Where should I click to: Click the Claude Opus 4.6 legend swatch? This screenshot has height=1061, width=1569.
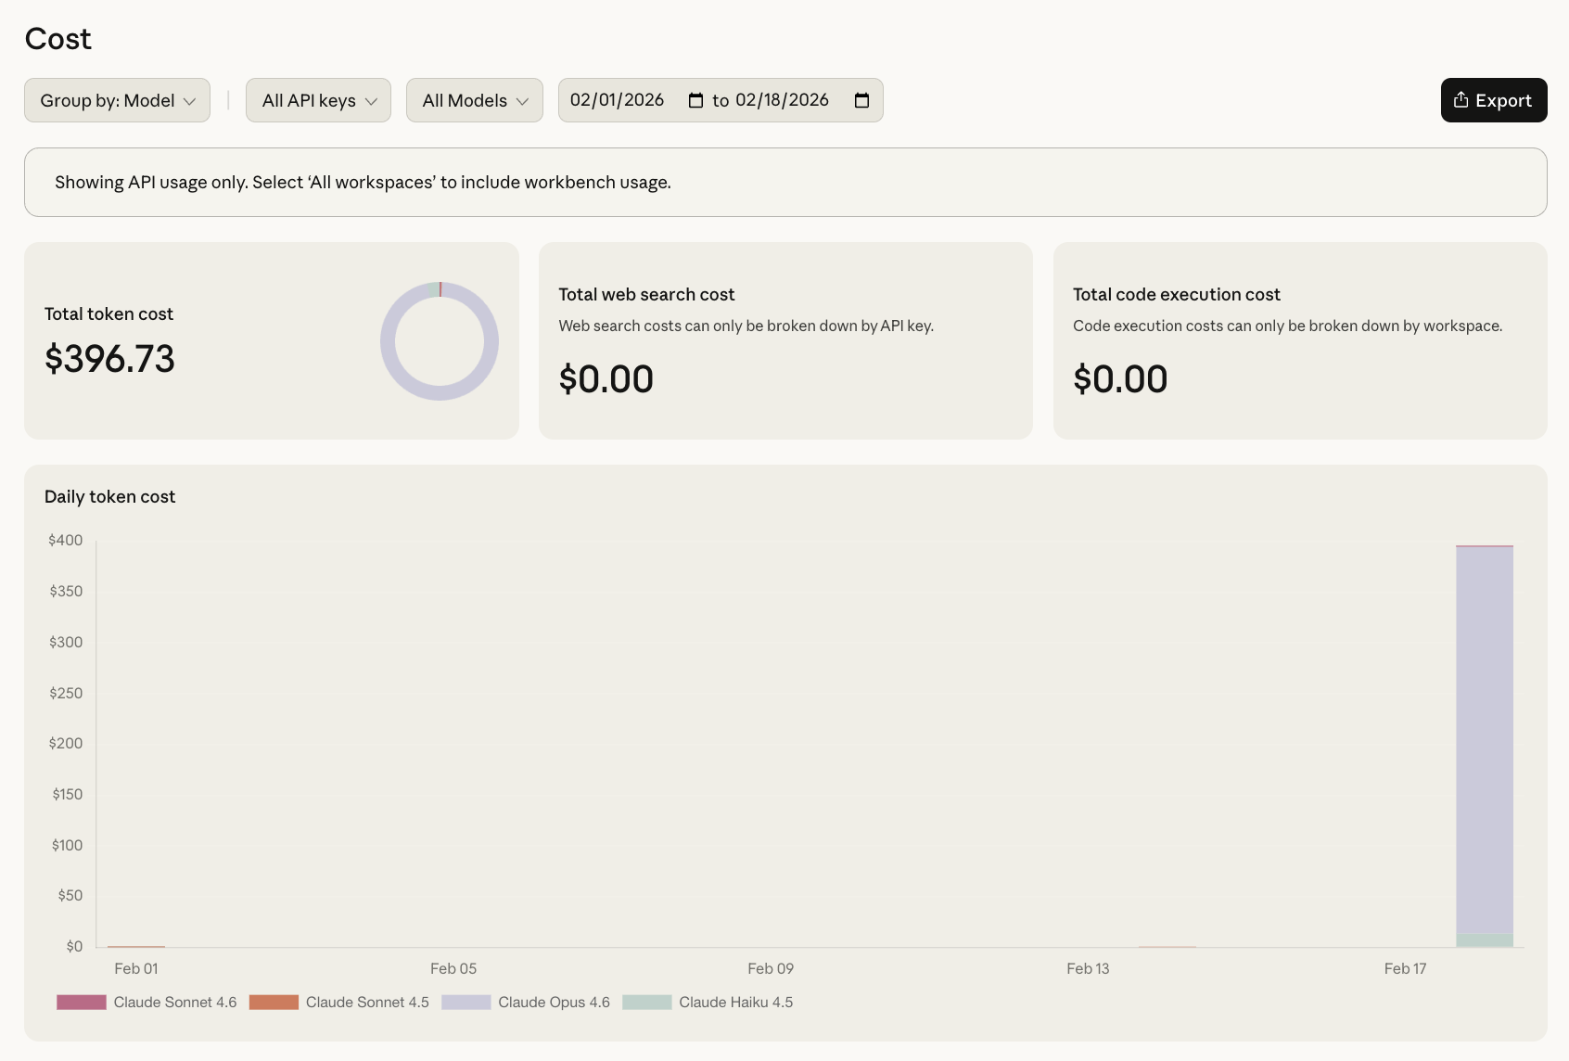[466, 1003]
